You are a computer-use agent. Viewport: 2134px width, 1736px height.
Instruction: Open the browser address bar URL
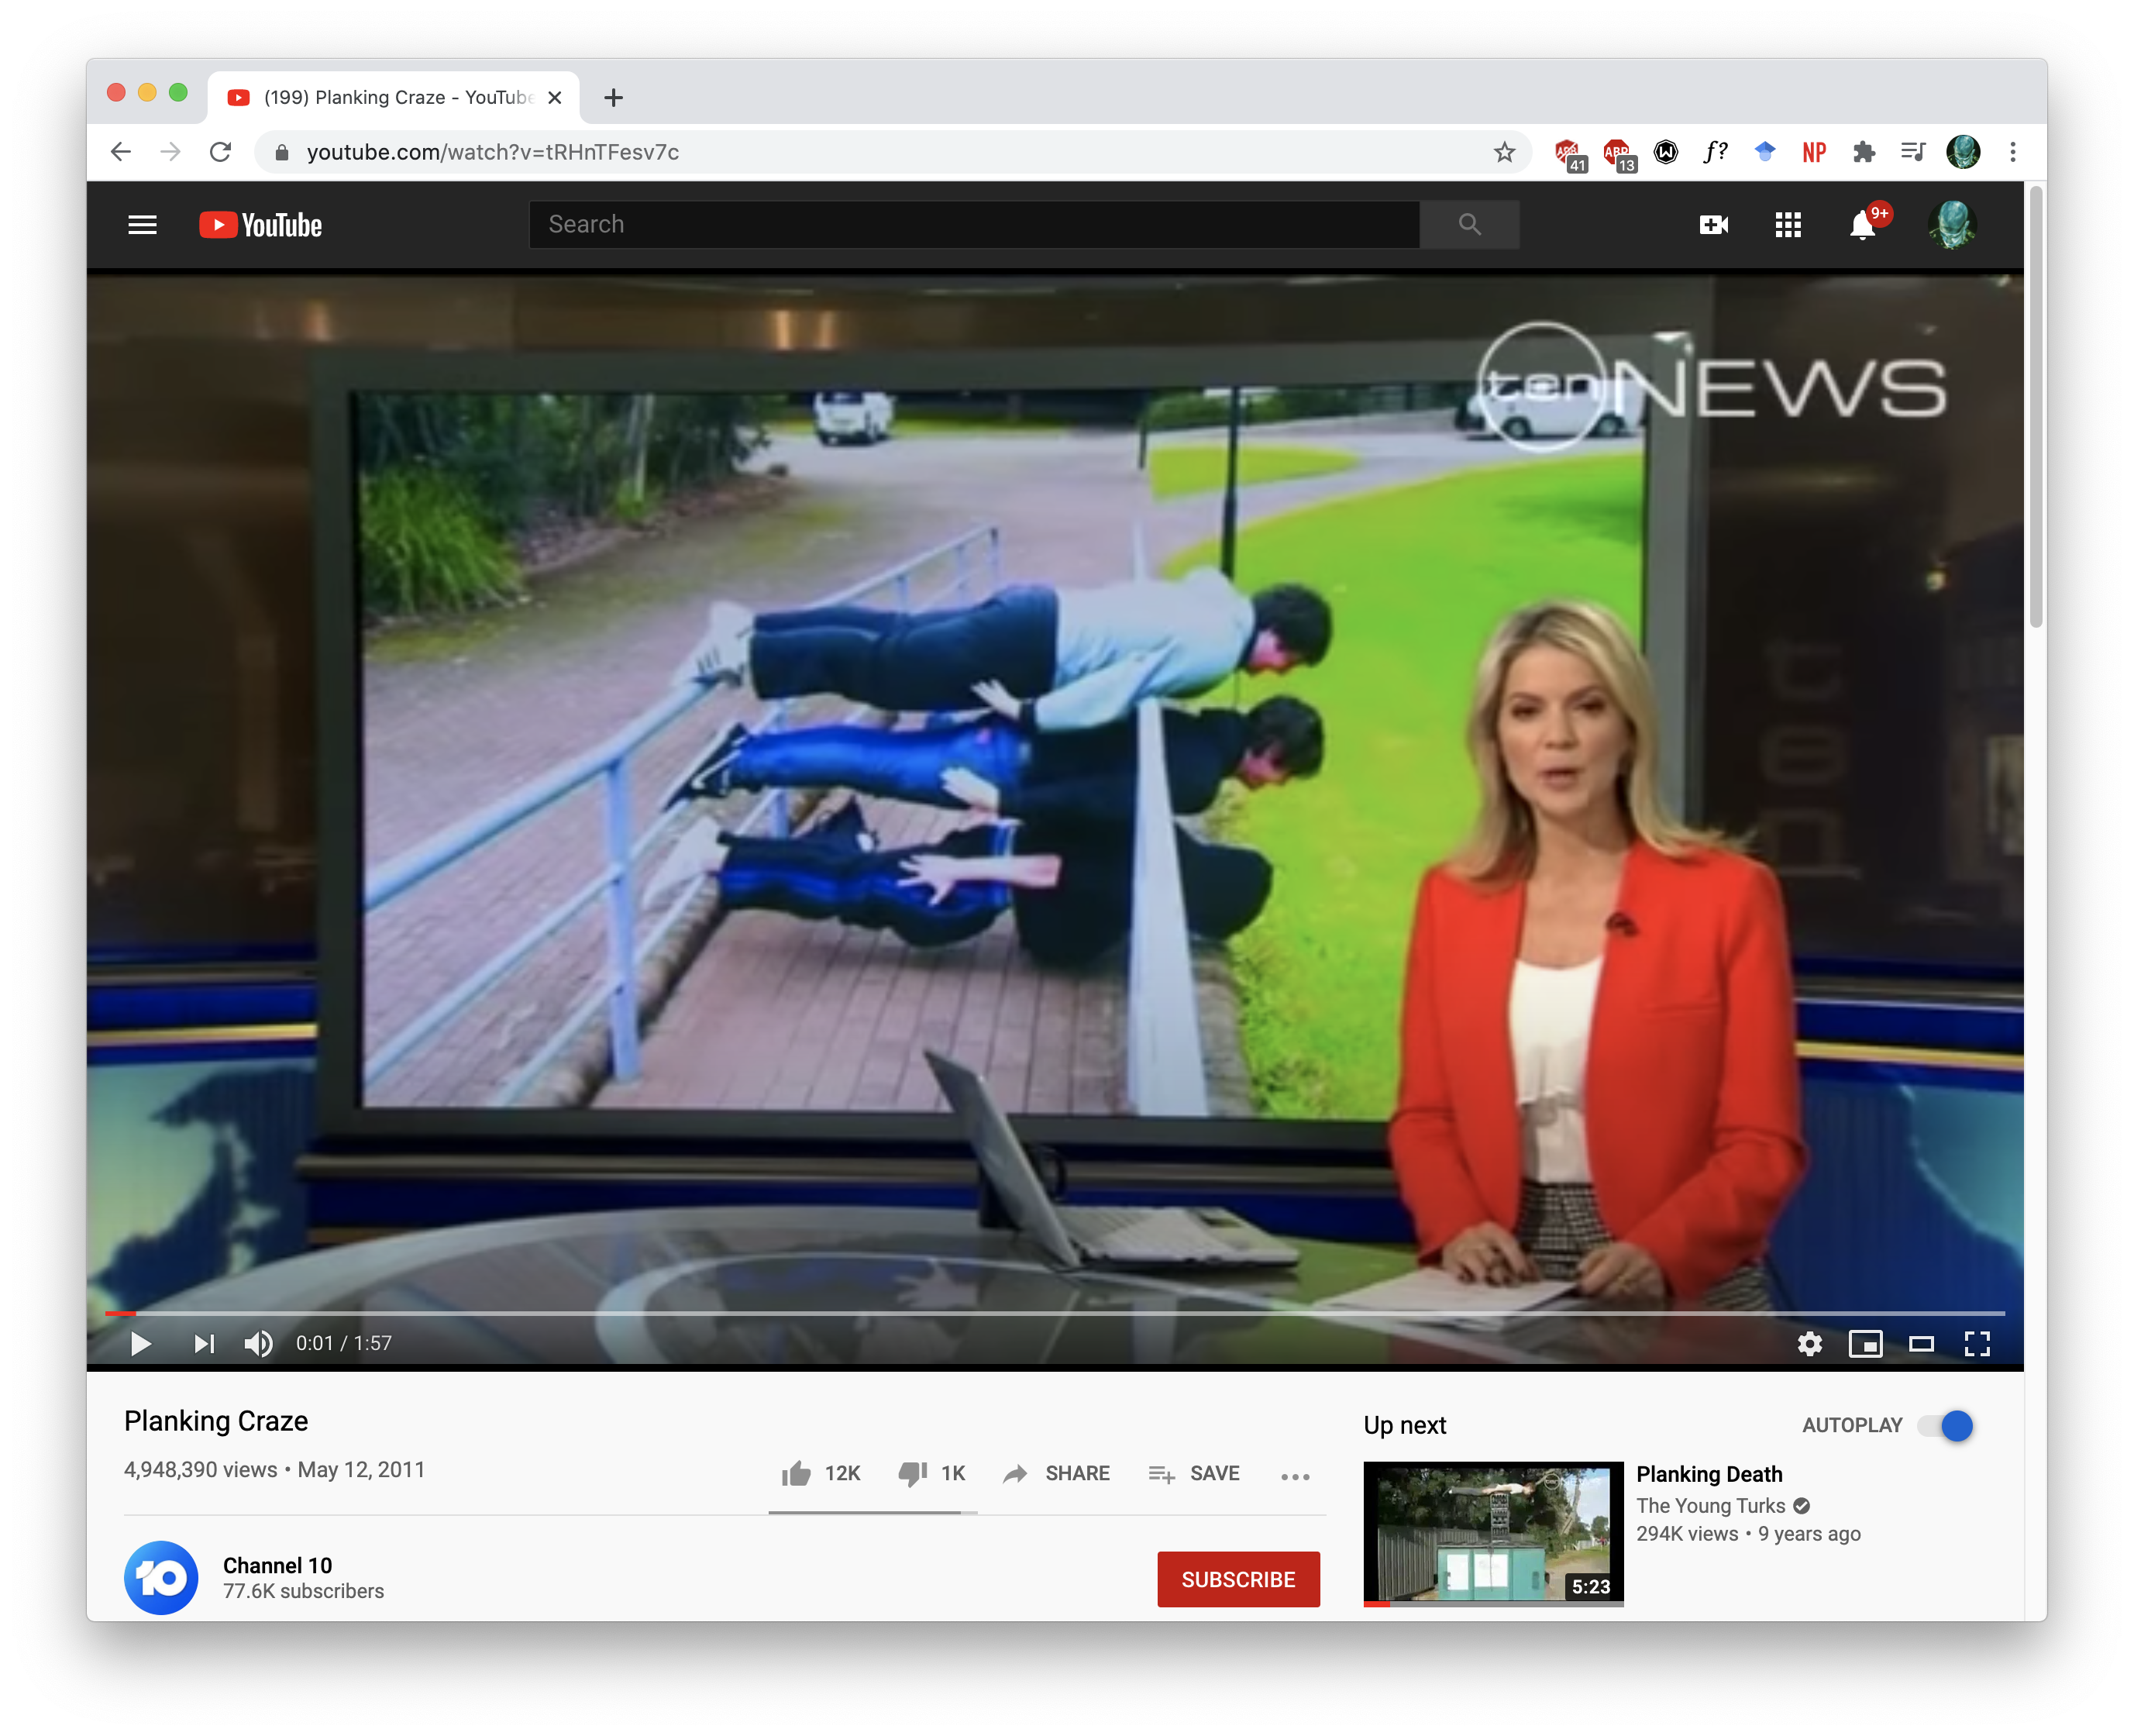(492, 152)
